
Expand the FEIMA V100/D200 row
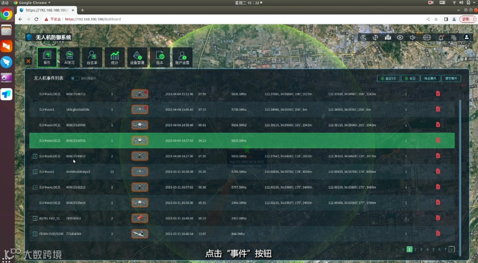(x=35, y=234)
